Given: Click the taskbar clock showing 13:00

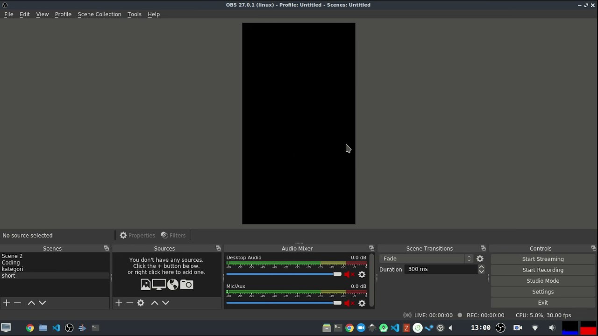Looking at the screenshot, I should [480, 328].
